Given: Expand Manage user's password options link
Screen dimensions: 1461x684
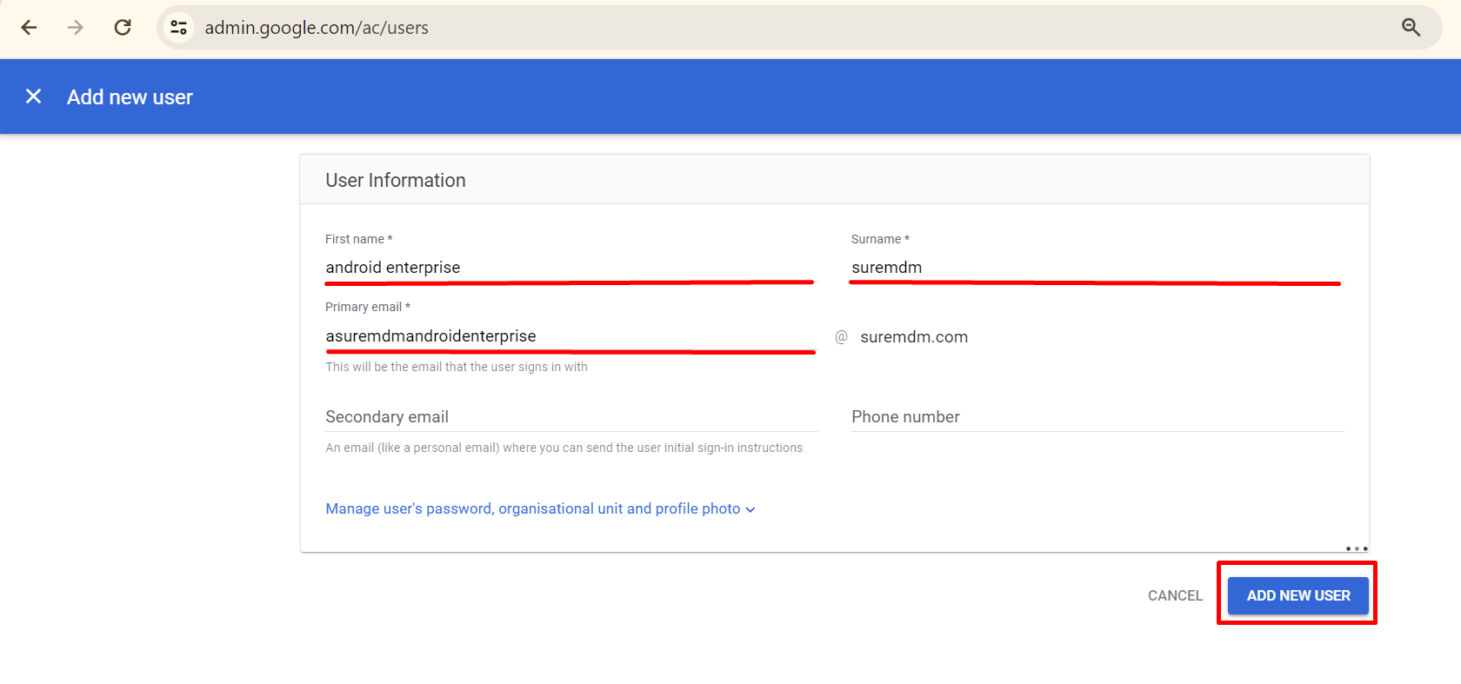Looking at the screenshot, I should click(540, 508).
